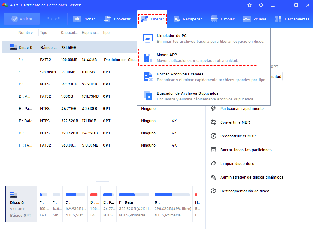The width and height of the screenshot is (313, 229).
Task: Click the refresh icon in title bar
Action: point(261,5)
